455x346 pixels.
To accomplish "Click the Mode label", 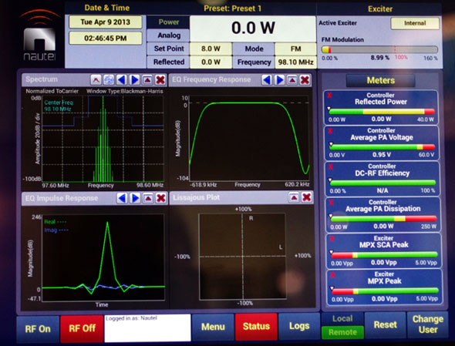I will (254, 49).
